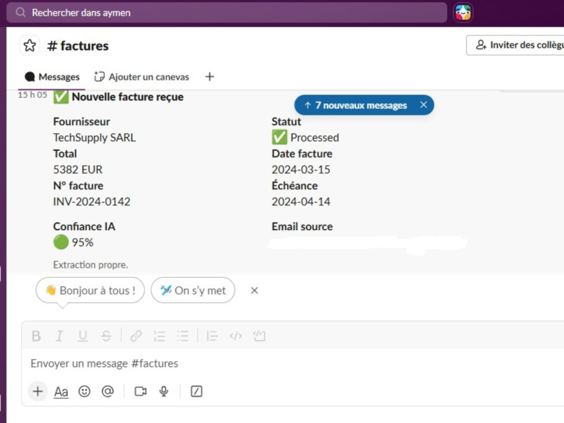The height and width of the screenshot is (423, 564).
Task: Open Ajouter un canevas tab
Action: (142, 77)
